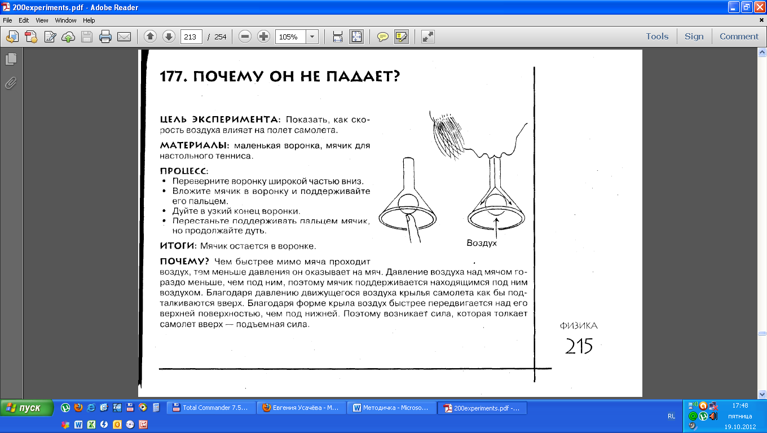
Task: Click the zoom value field showing 105%
Action: 290,37
